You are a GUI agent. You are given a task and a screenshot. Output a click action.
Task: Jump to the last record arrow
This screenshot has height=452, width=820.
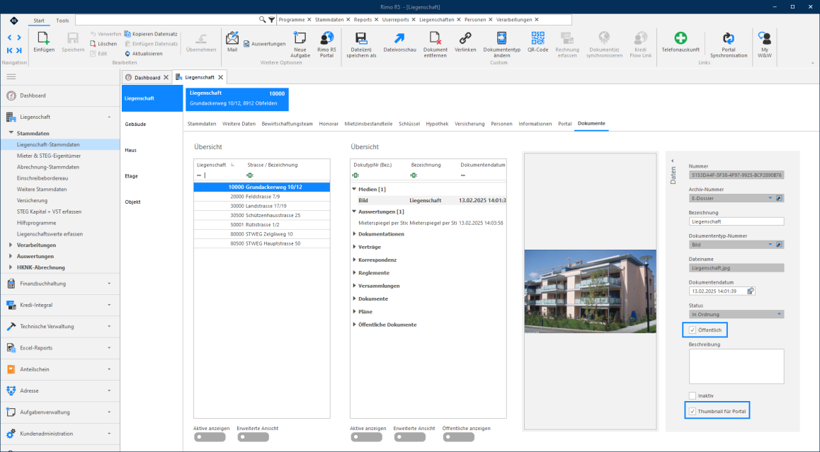(x=19, y=50)
